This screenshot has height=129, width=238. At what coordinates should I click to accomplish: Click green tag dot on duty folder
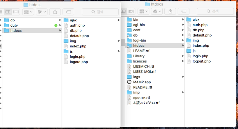tap(56, 25)
